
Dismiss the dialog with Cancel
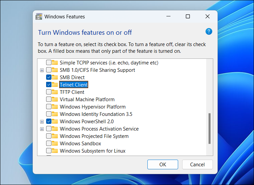point(197,164)
